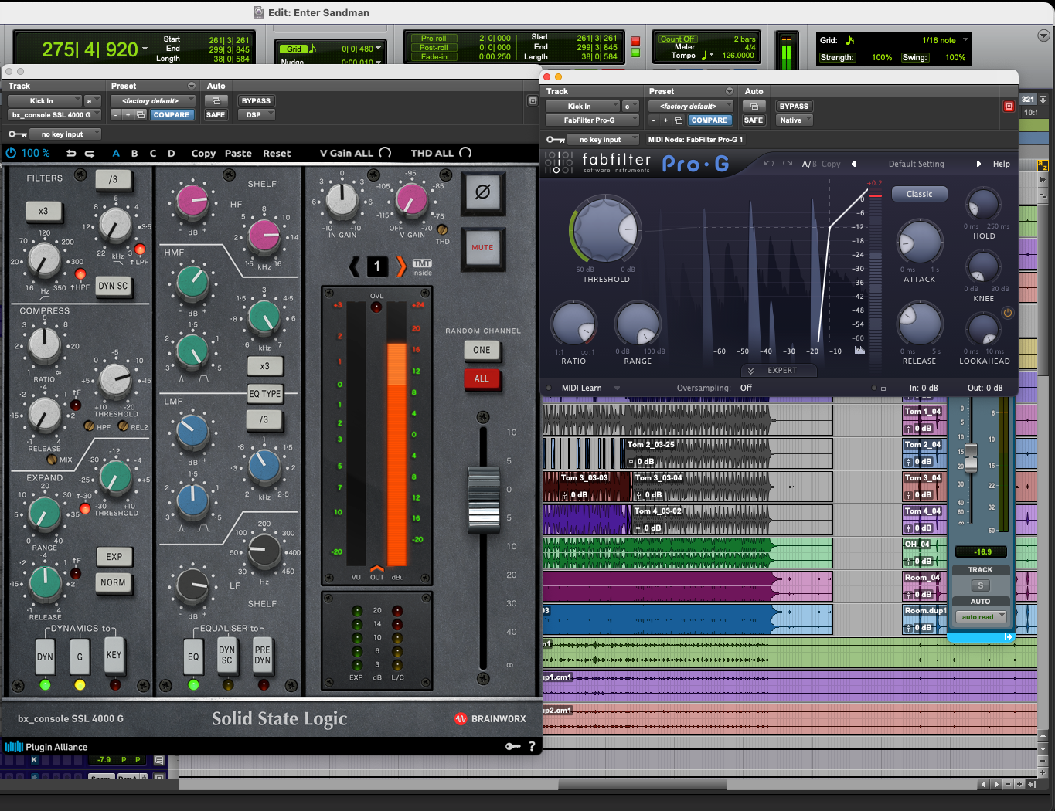Screen dimensions: 1055x811
Task: Toggle the bx_console SSL power icon
Action: point(11,153)
